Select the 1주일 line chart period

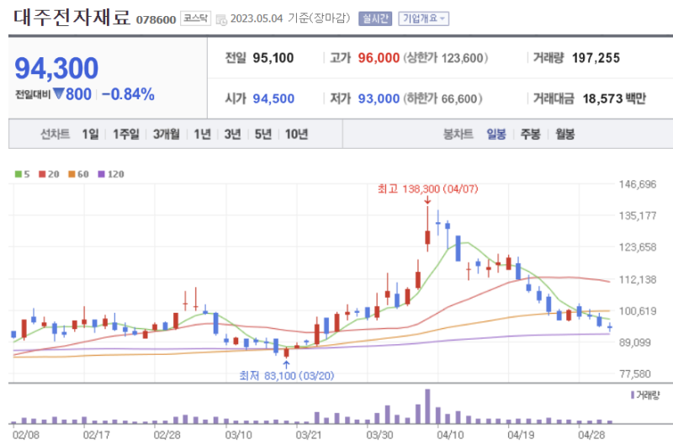pos(126,135)
